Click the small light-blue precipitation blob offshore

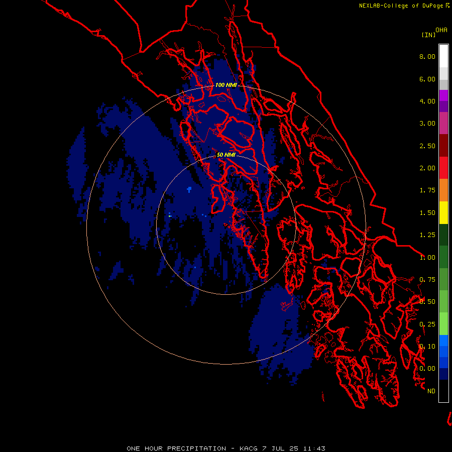(189, 189)
